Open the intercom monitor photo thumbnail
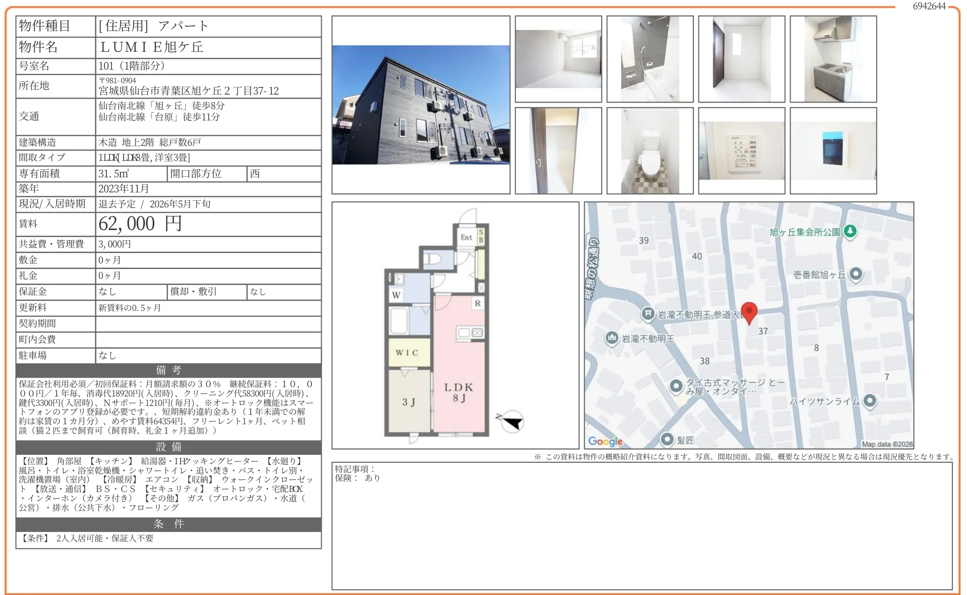The image size is (967, 595). 833,151
